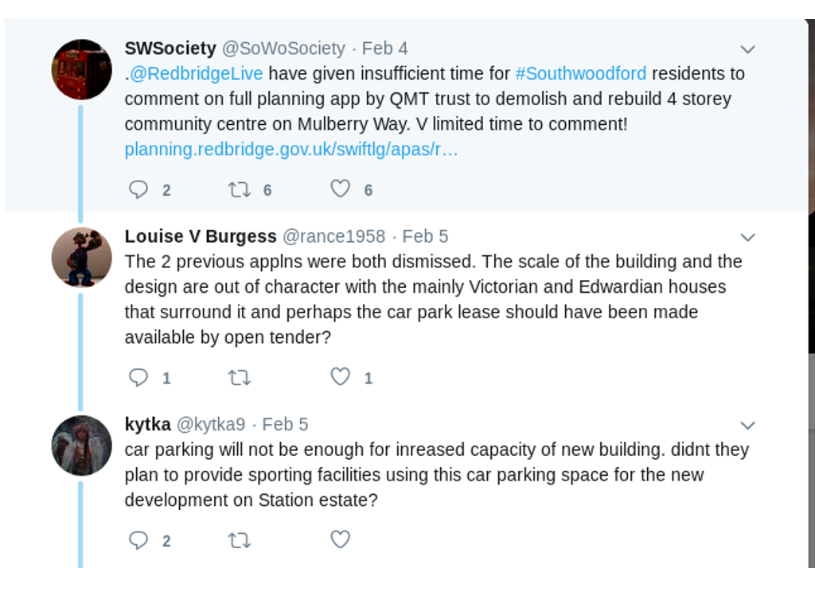This screenshot has height=611, width=815.
Task: Reply to kytka's tweet
Action: 138,540
